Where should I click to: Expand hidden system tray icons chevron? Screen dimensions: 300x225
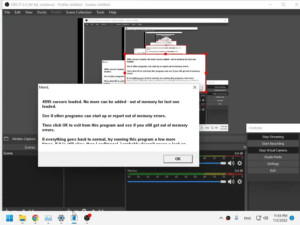coord(221,218)
